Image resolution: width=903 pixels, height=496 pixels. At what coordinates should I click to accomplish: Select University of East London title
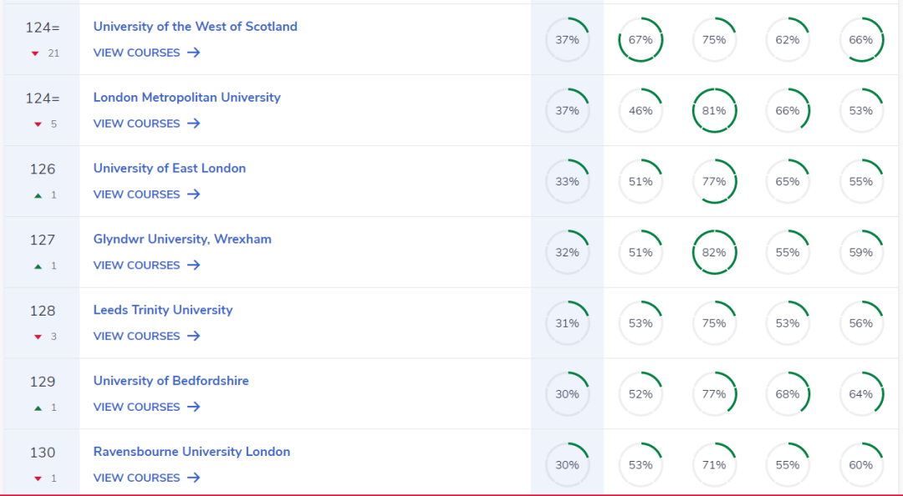click(x=170, y=169)
